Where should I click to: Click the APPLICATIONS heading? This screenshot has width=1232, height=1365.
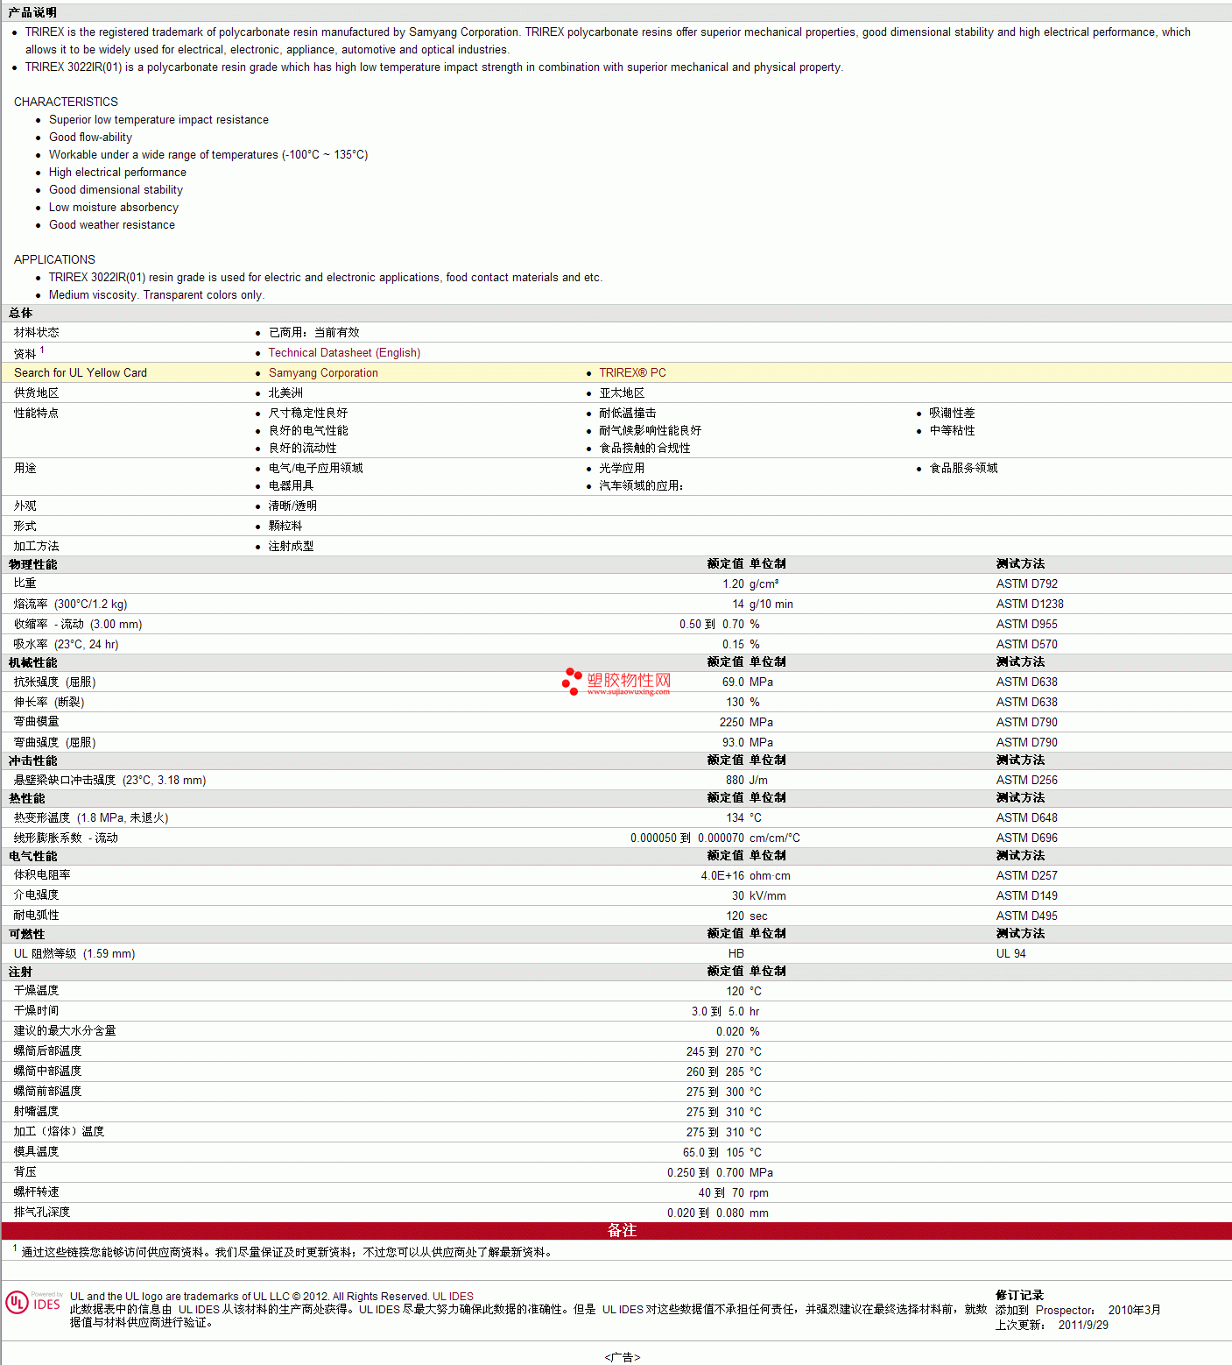click(54, 259)
